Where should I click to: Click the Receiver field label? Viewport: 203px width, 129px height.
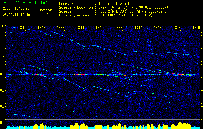pos(66,11)
